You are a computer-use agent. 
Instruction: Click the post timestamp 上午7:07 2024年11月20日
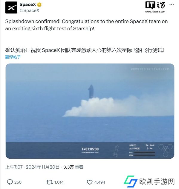tap(32, 167)
